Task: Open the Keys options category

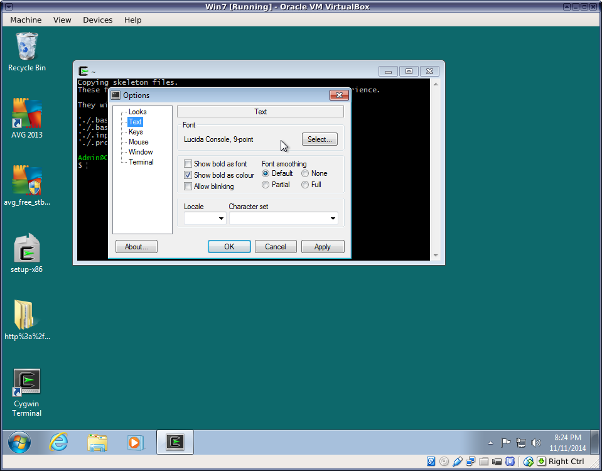Action: pos(136,132)
